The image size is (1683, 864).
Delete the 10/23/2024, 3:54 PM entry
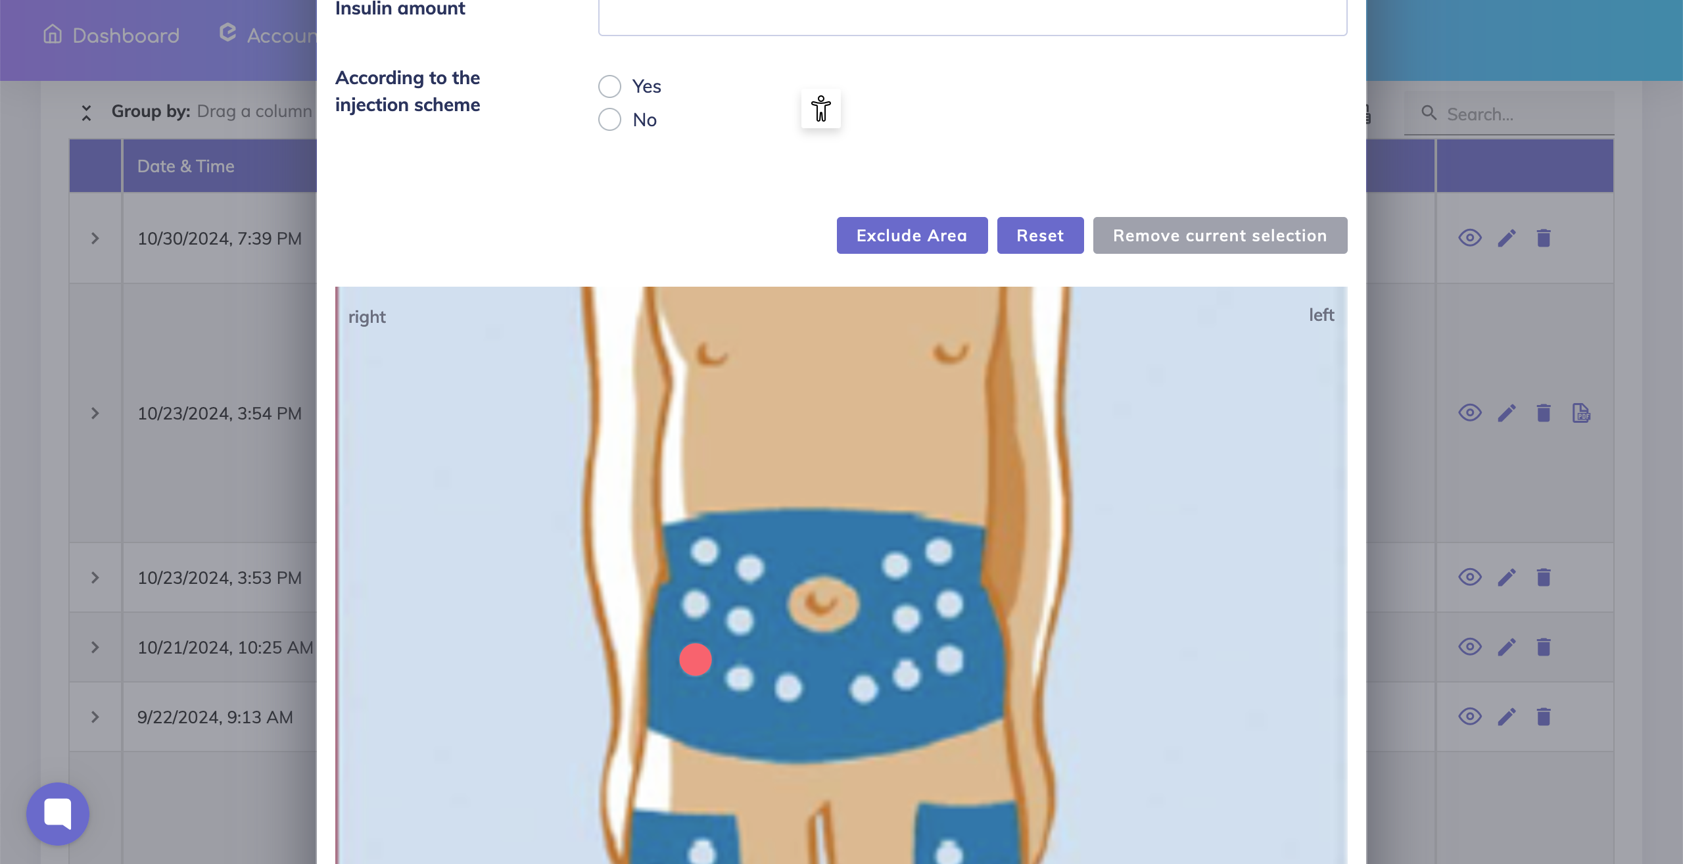pos(1544,413)
